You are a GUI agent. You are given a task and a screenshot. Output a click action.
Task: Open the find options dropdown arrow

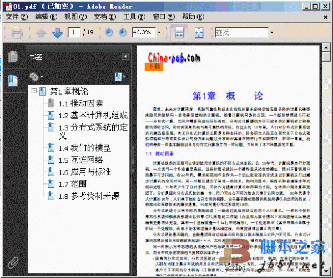[x=271, y=33]
